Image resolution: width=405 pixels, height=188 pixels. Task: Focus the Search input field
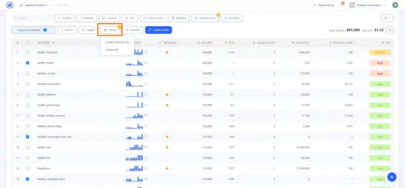[x=32, y=18]
